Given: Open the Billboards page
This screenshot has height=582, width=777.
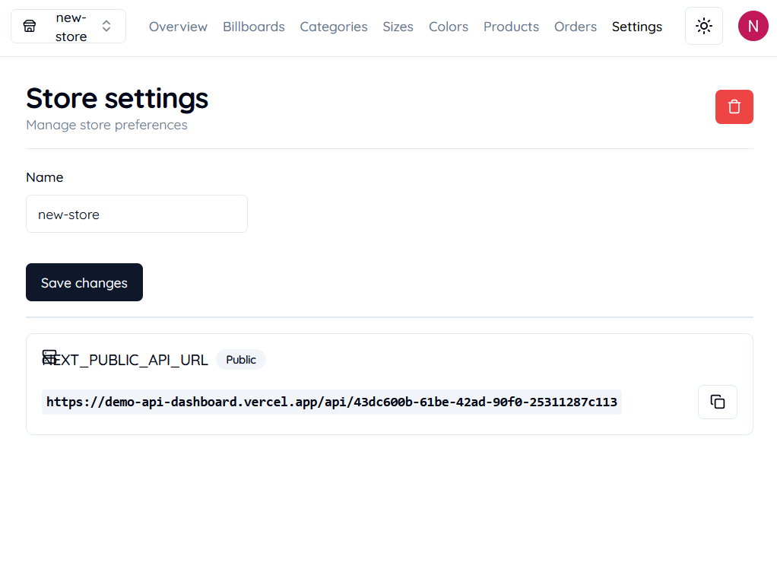Looking at the screenshot, I should [254, 27].
